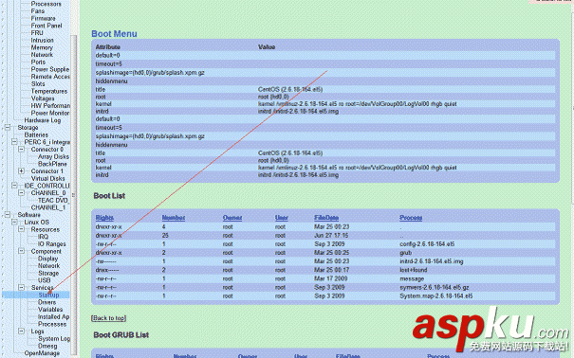Select Variables tree item
The height and width of the screenshot is (358, 574).
50,310
